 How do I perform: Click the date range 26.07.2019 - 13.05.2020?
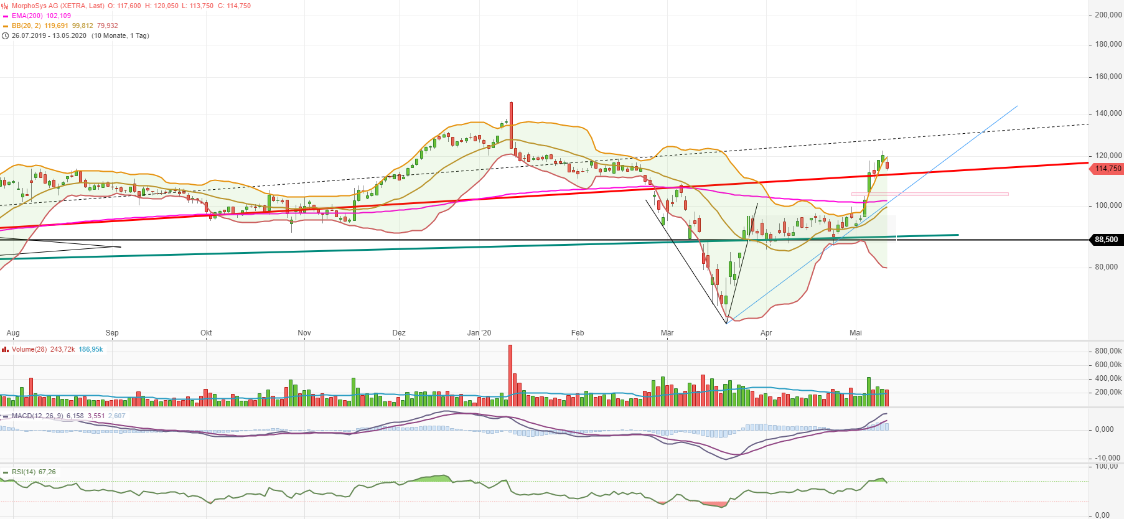coord(49,35)
